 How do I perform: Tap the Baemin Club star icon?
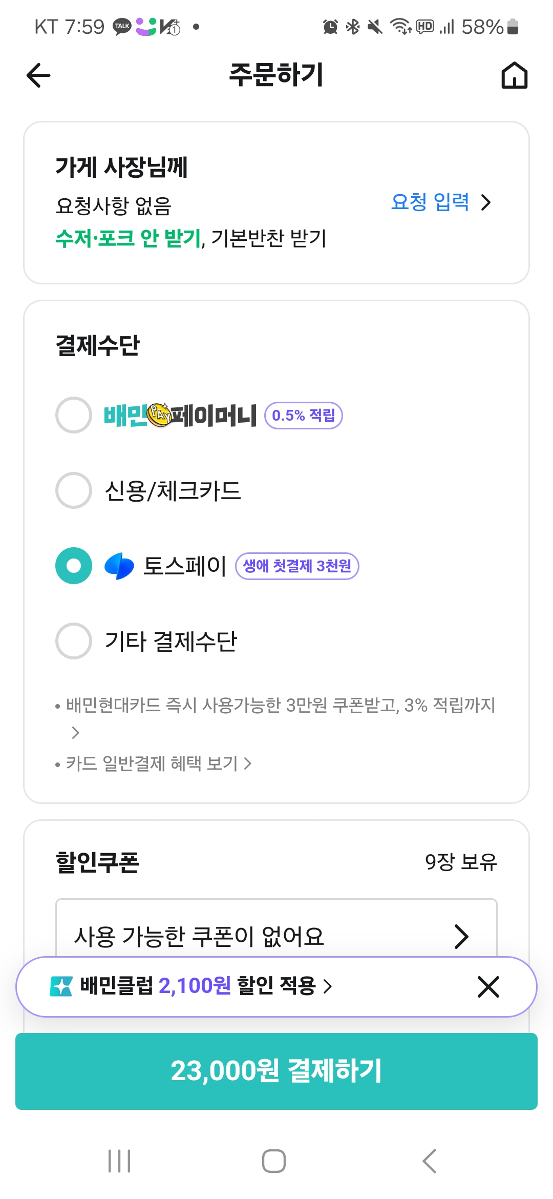[x=61, y=986]
